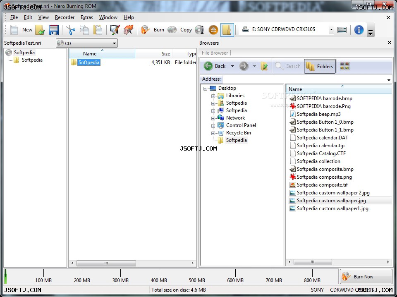Open the Window menu

pyautogui.click(x=108, y=17)
